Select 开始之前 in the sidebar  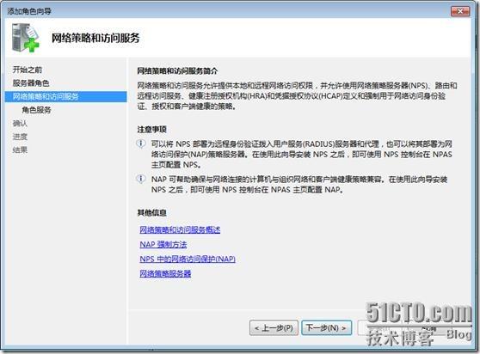[x=28, y=70]
